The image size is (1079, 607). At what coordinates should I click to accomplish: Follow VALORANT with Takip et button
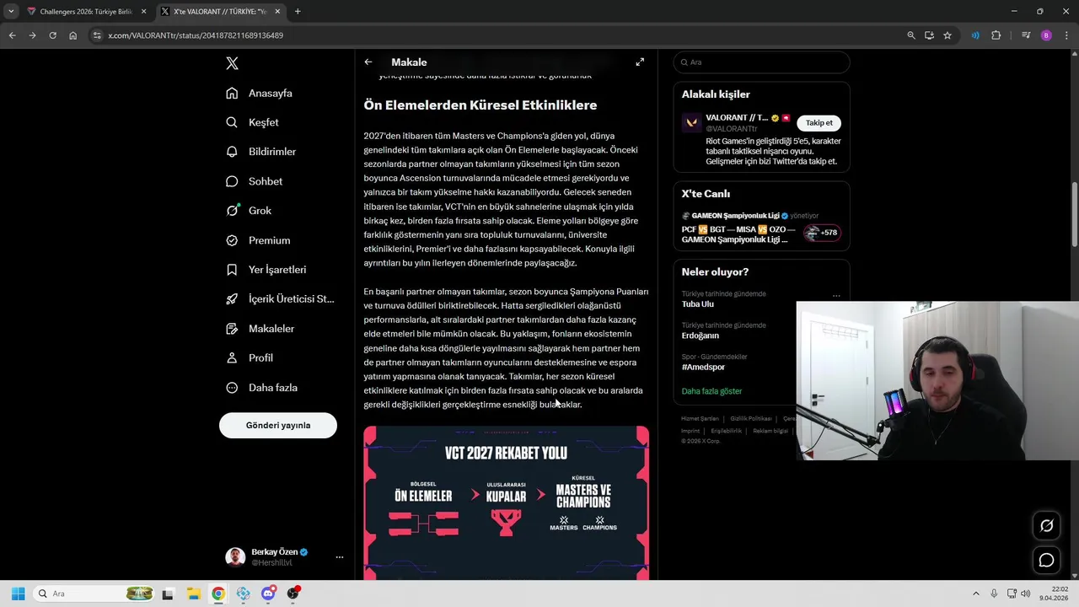click(x=819, y=123)
